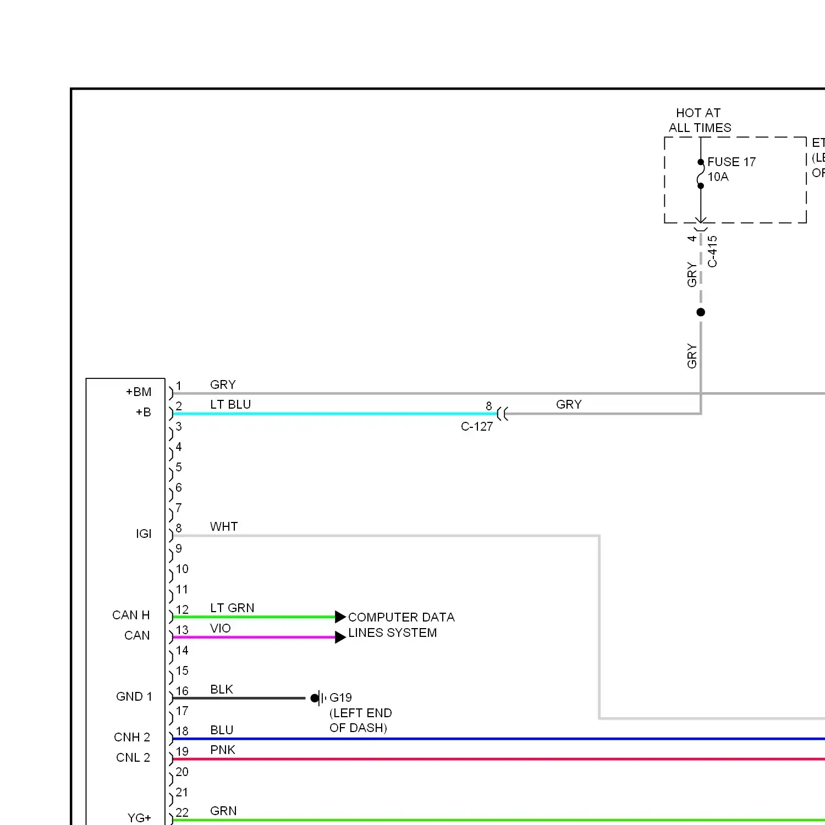
Task: Click the G19 ground symbol
Action: pos(318,698)
